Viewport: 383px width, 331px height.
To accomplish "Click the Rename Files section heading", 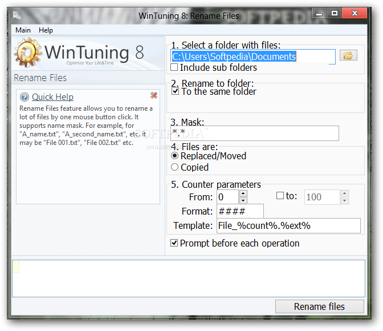I will (x=40, y=78).
